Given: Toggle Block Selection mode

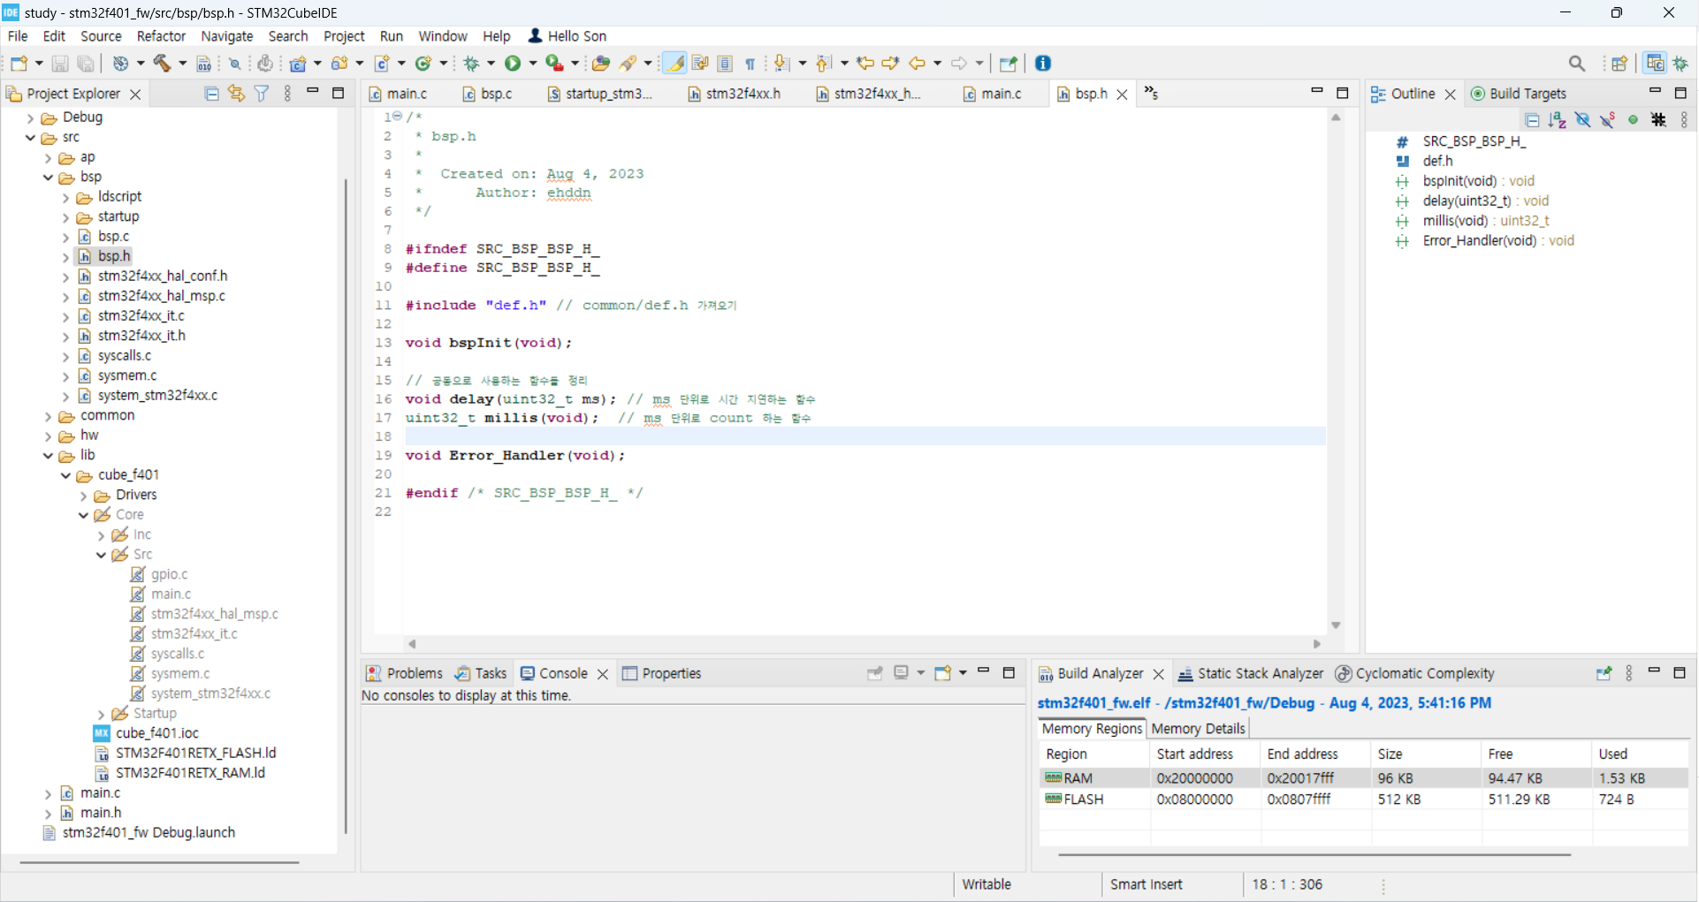Looking at the screenshot, I should [725, 63].
